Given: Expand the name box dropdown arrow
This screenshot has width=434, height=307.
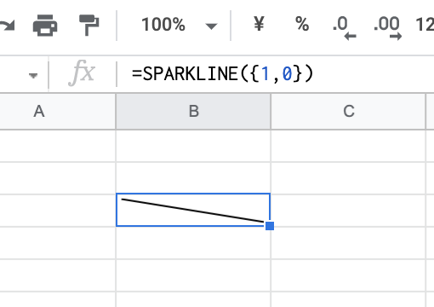Looking at the screenshot, I should click(x=33, y=76).
